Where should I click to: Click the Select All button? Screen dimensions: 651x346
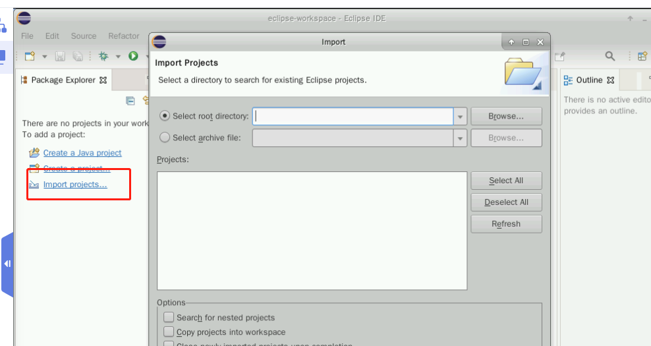click(x=506, y=181)
